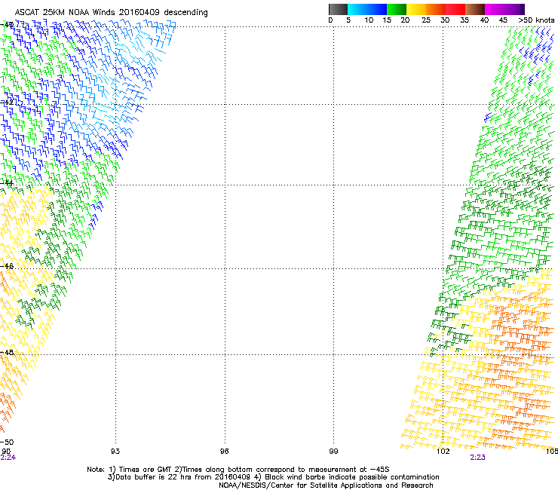Click the longitude label '96'
The image size is (558, 490).
224,452
